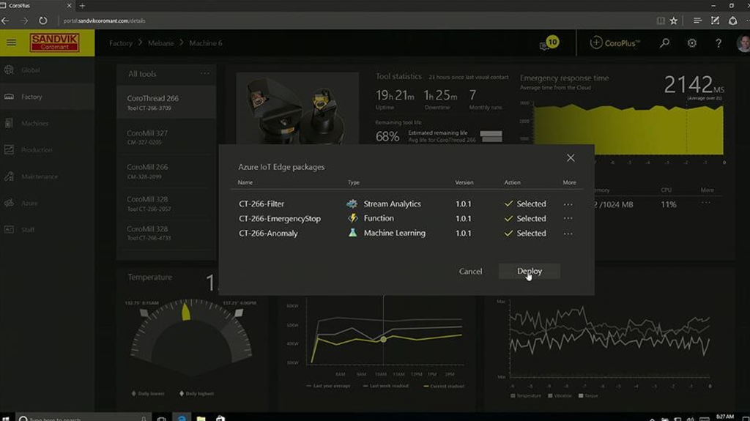Open Machines in the sidebar

[47, 124]
